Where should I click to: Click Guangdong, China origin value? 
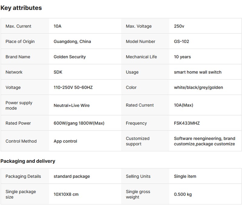72,41
